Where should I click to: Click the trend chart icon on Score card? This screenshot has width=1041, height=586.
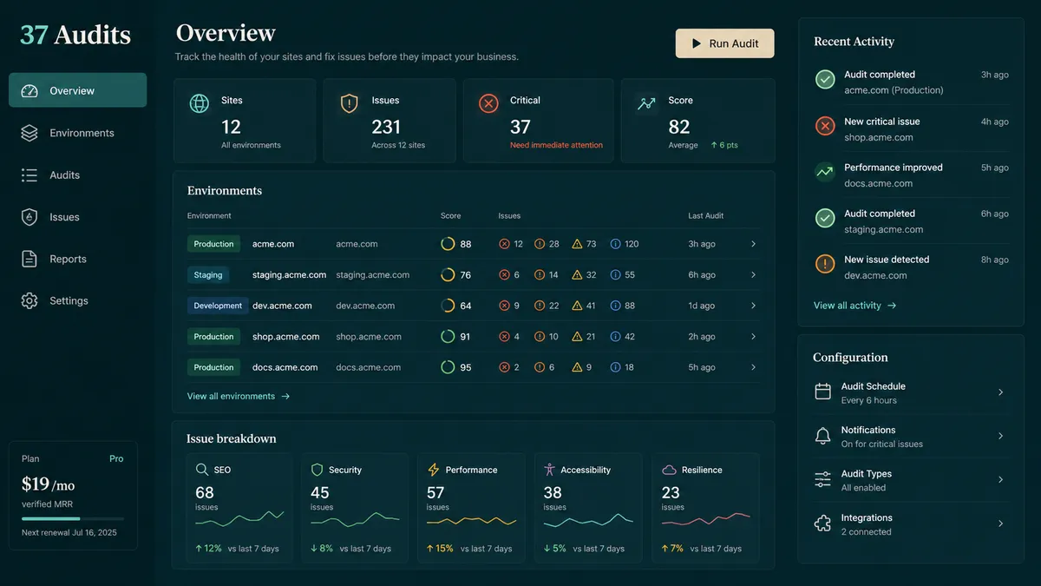[645, 103]
